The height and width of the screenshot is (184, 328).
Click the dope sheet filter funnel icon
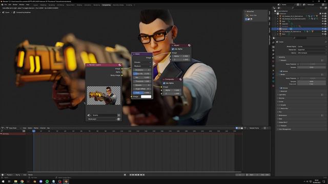(245, 128)
